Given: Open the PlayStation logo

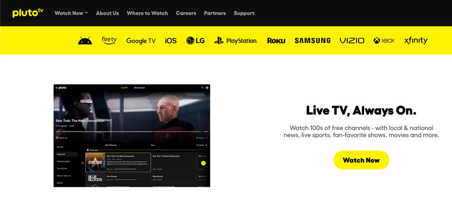Looking at the screenshot, I should click(x=236, y=41).
